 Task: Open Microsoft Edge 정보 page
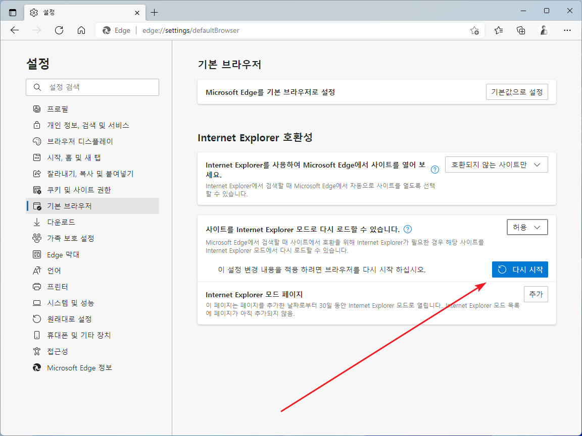coord(92,367)
